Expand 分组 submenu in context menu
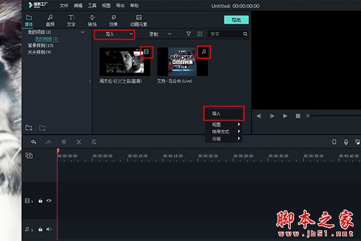This screenshot has height=241, width=361. tap(223, 139)
